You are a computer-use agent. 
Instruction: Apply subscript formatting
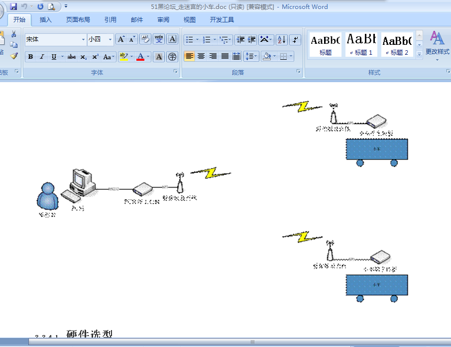tap(84, 57)
